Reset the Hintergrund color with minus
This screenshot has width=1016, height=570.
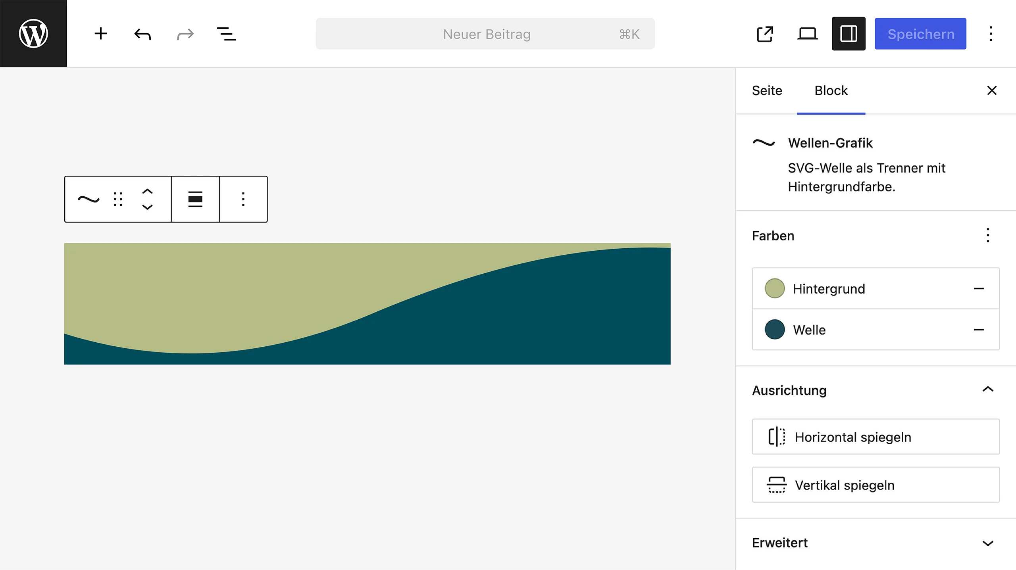point(979,288)
